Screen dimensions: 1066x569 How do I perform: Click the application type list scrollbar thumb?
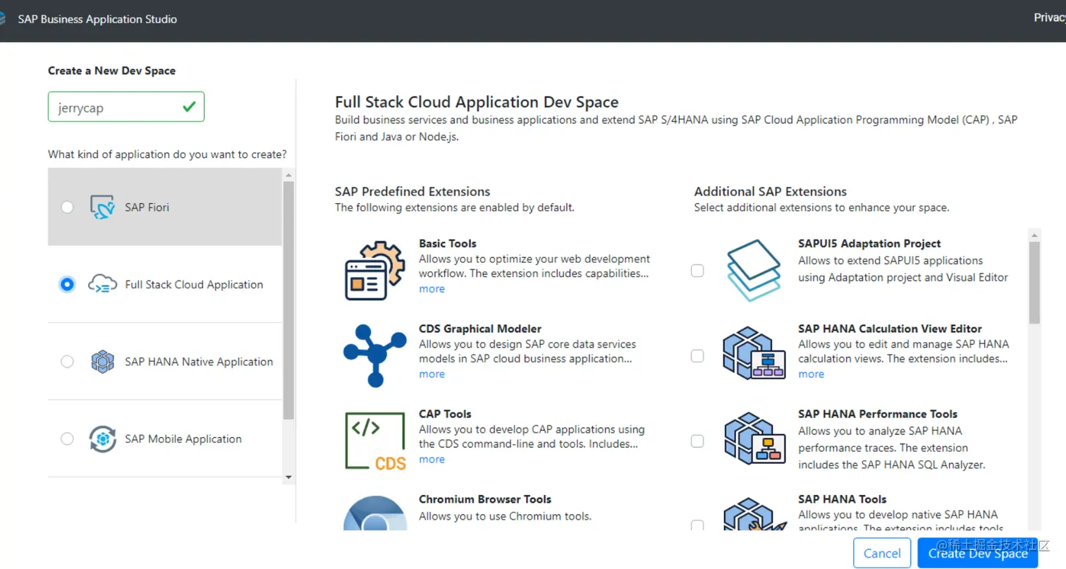288,300
